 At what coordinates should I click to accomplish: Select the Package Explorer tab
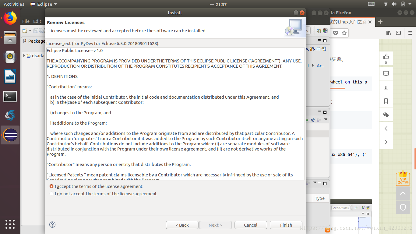point(34,41)
